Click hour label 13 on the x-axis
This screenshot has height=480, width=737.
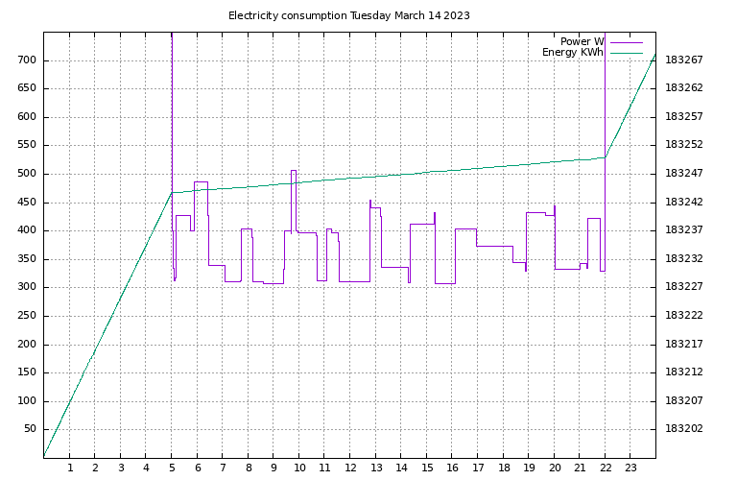[376, 468]
